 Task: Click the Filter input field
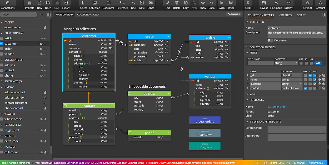pyautogui.click(x=19, y=15)
